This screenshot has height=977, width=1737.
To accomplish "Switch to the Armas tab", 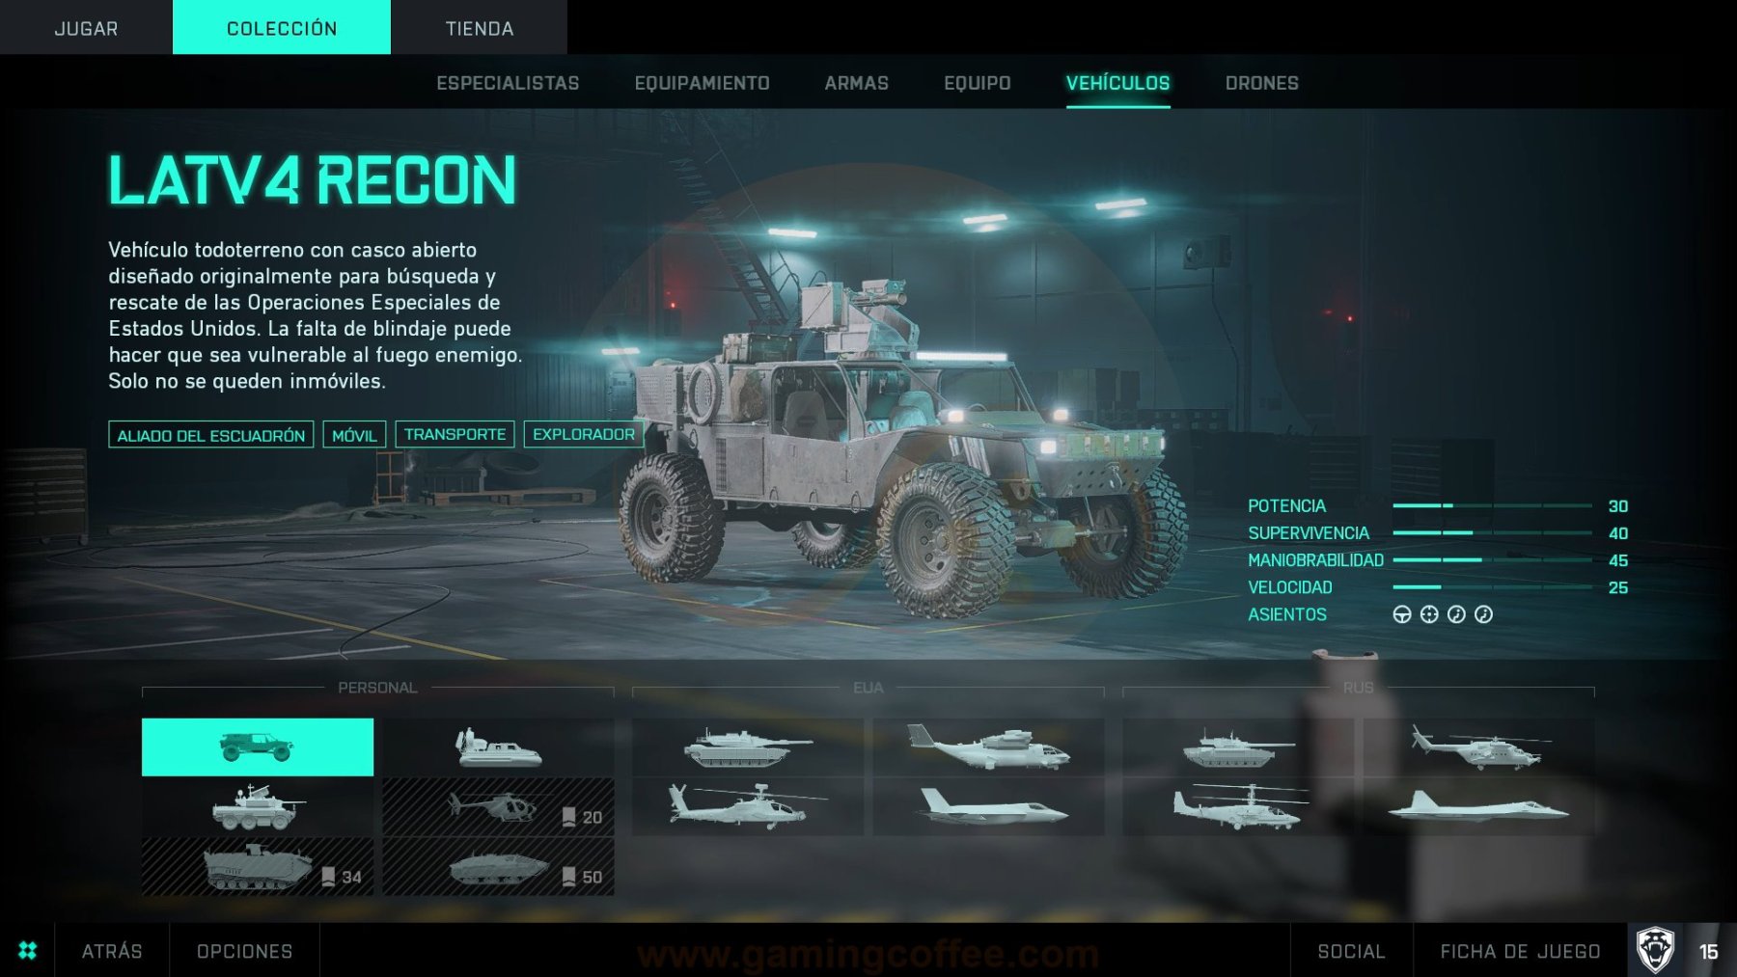I will click(x=856, y=83).
